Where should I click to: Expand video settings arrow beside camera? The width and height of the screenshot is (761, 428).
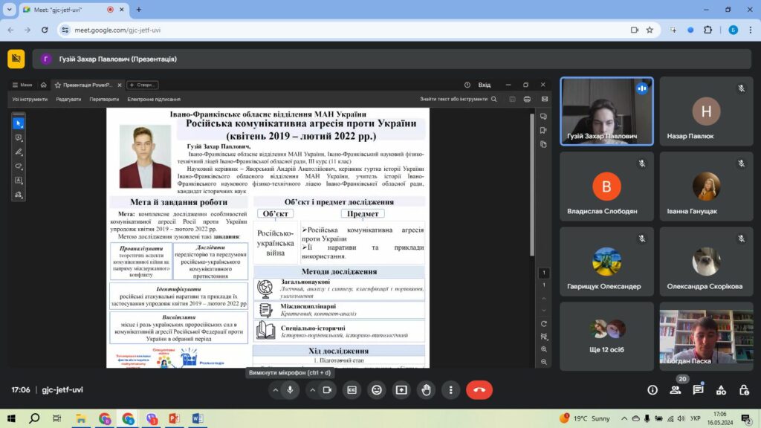311,389
